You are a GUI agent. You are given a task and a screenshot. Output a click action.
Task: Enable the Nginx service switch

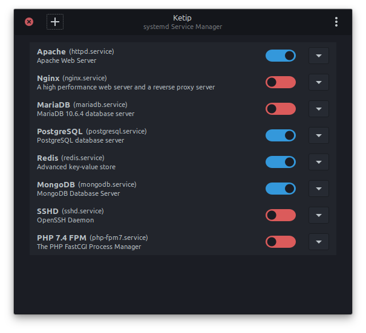pos(281,82)
